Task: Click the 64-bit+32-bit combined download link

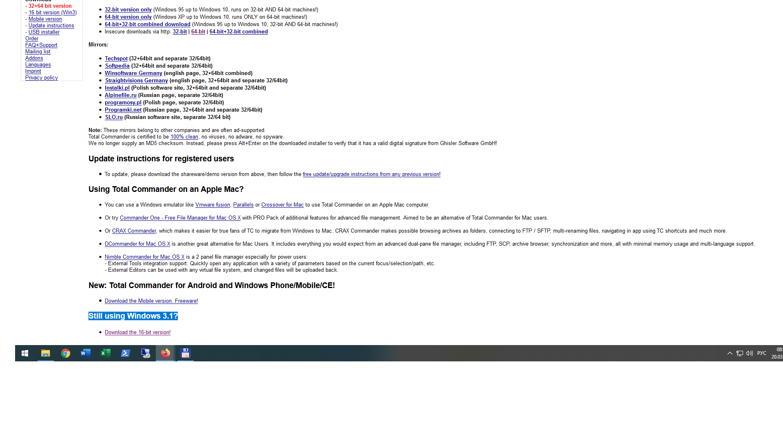Action: (147, 24)
